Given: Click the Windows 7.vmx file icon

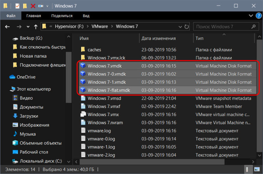Looking at the screenshot, I should (83, 115).
